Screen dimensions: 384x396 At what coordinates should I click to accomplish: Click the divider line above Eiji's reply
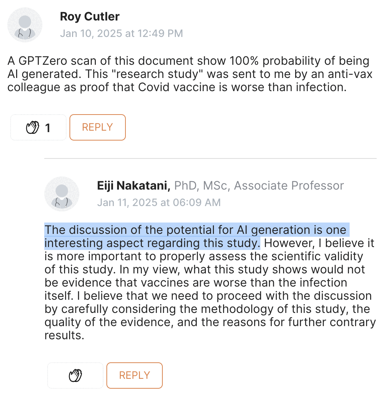(210, 158)
